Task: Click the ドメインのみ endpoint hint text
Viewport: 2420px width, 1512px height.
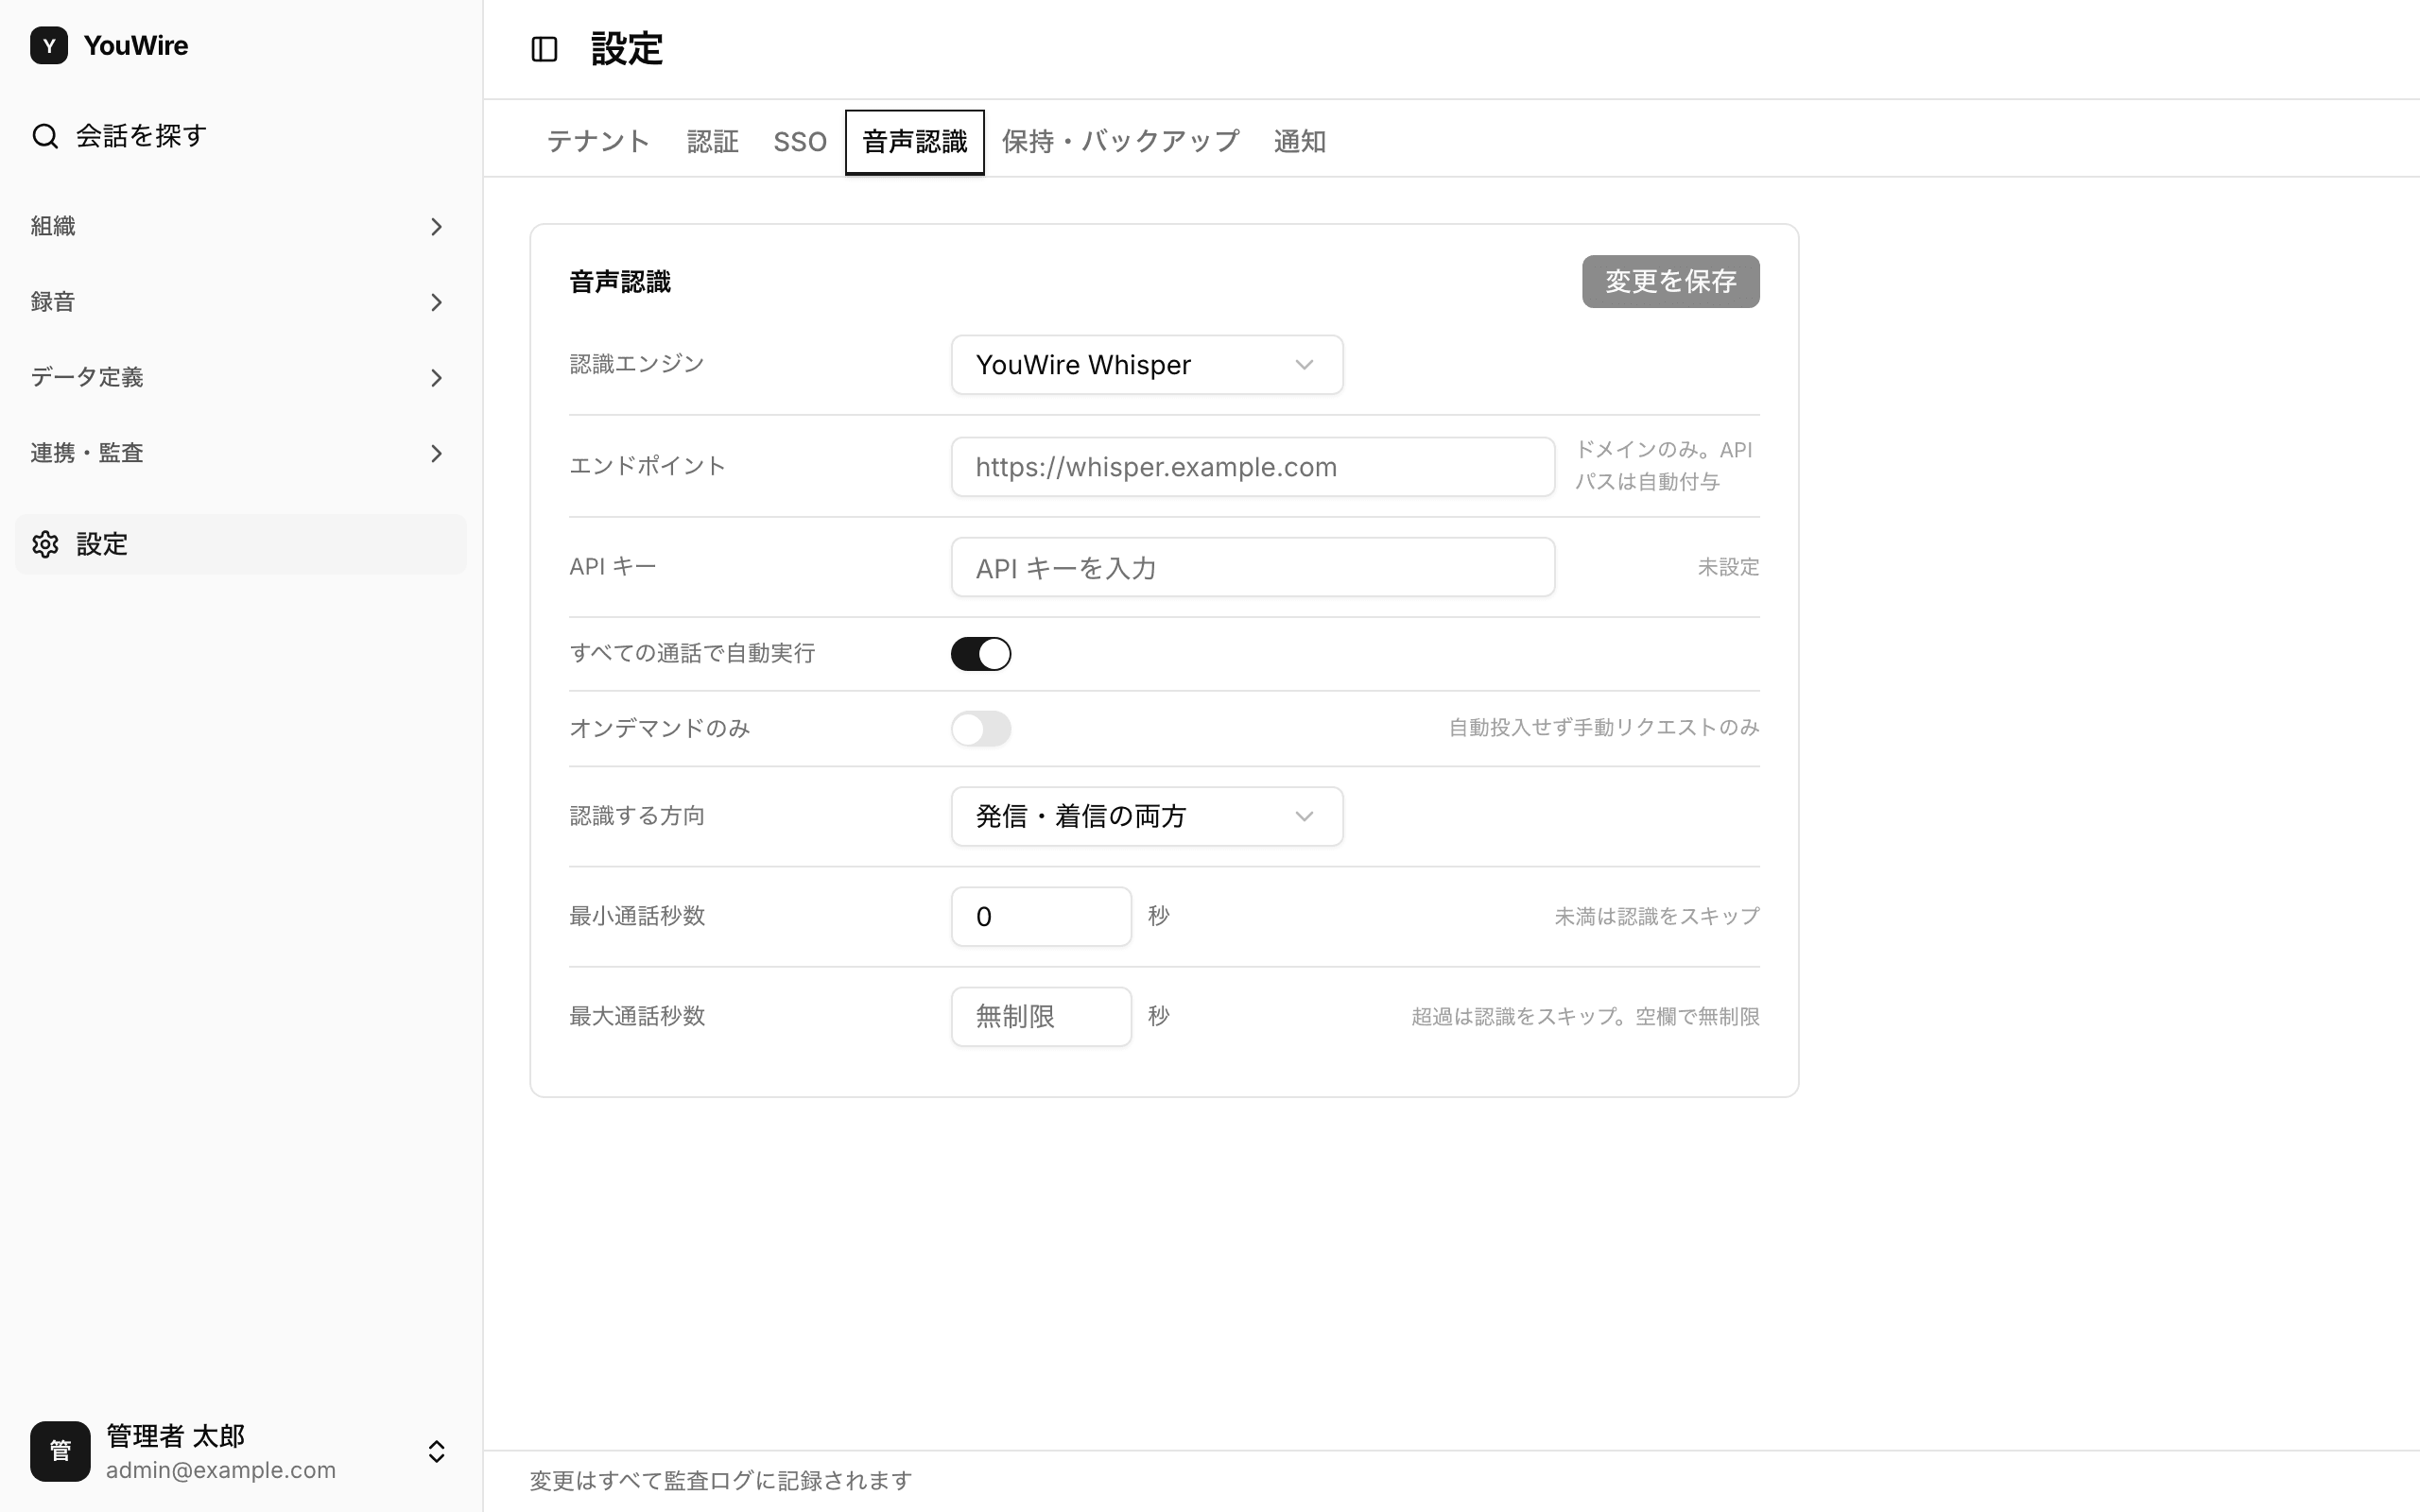Action: tap(1664, 466)
